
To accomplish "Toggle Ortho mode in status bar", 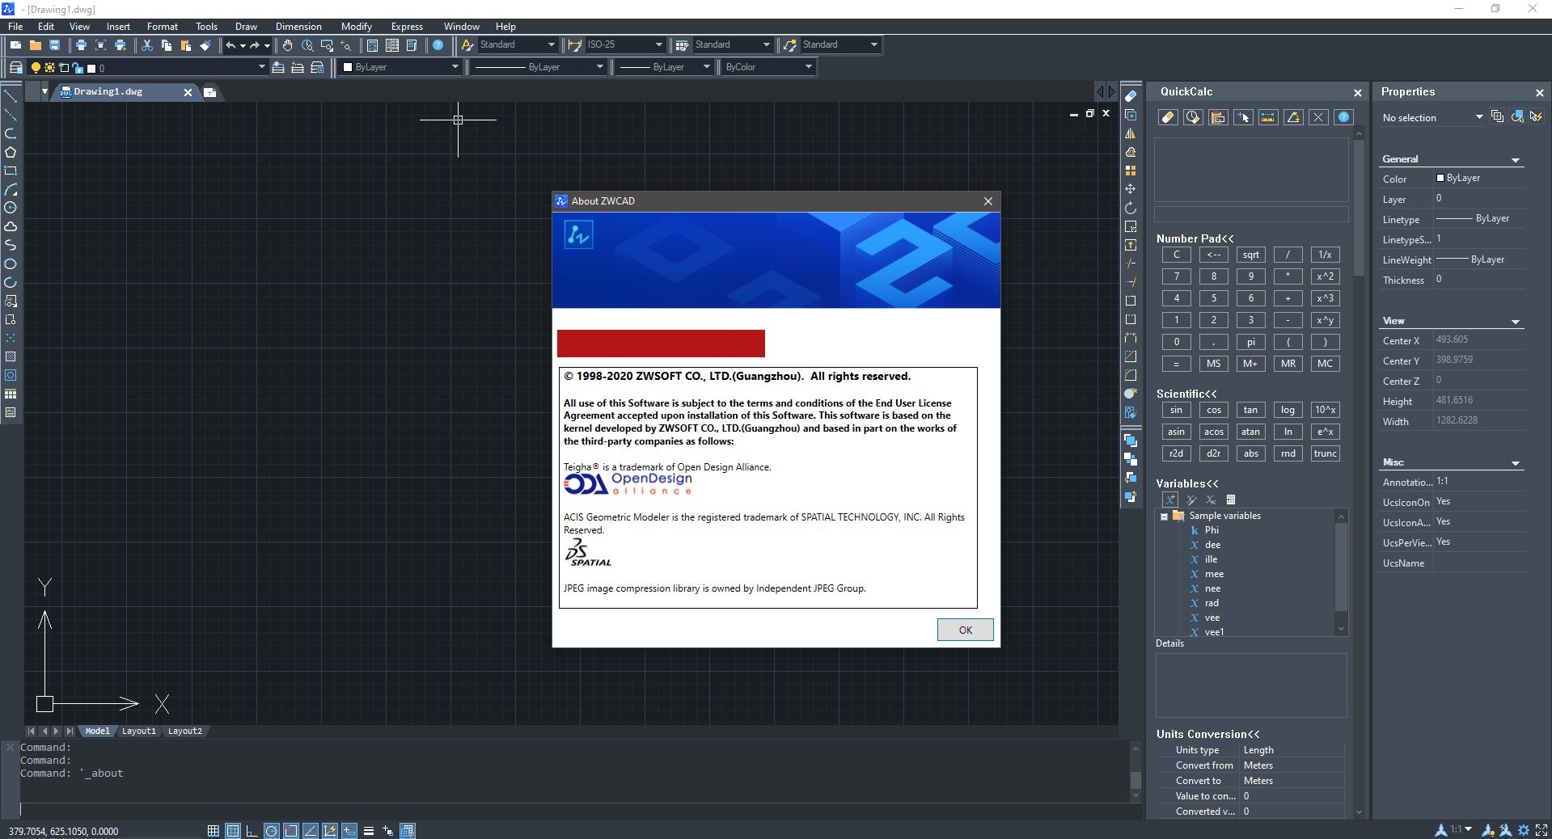I will (252, 830).
